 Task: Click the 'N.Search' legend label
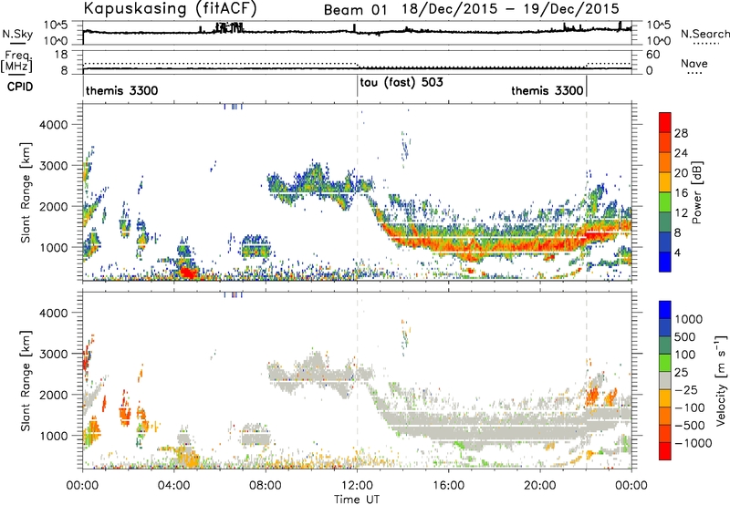pyautogui.click(x=705, y=34)
